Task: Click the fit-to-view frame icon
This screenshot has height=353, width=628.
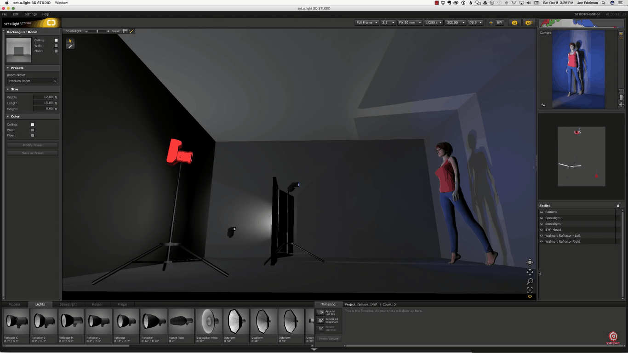Action: (530, 290)
